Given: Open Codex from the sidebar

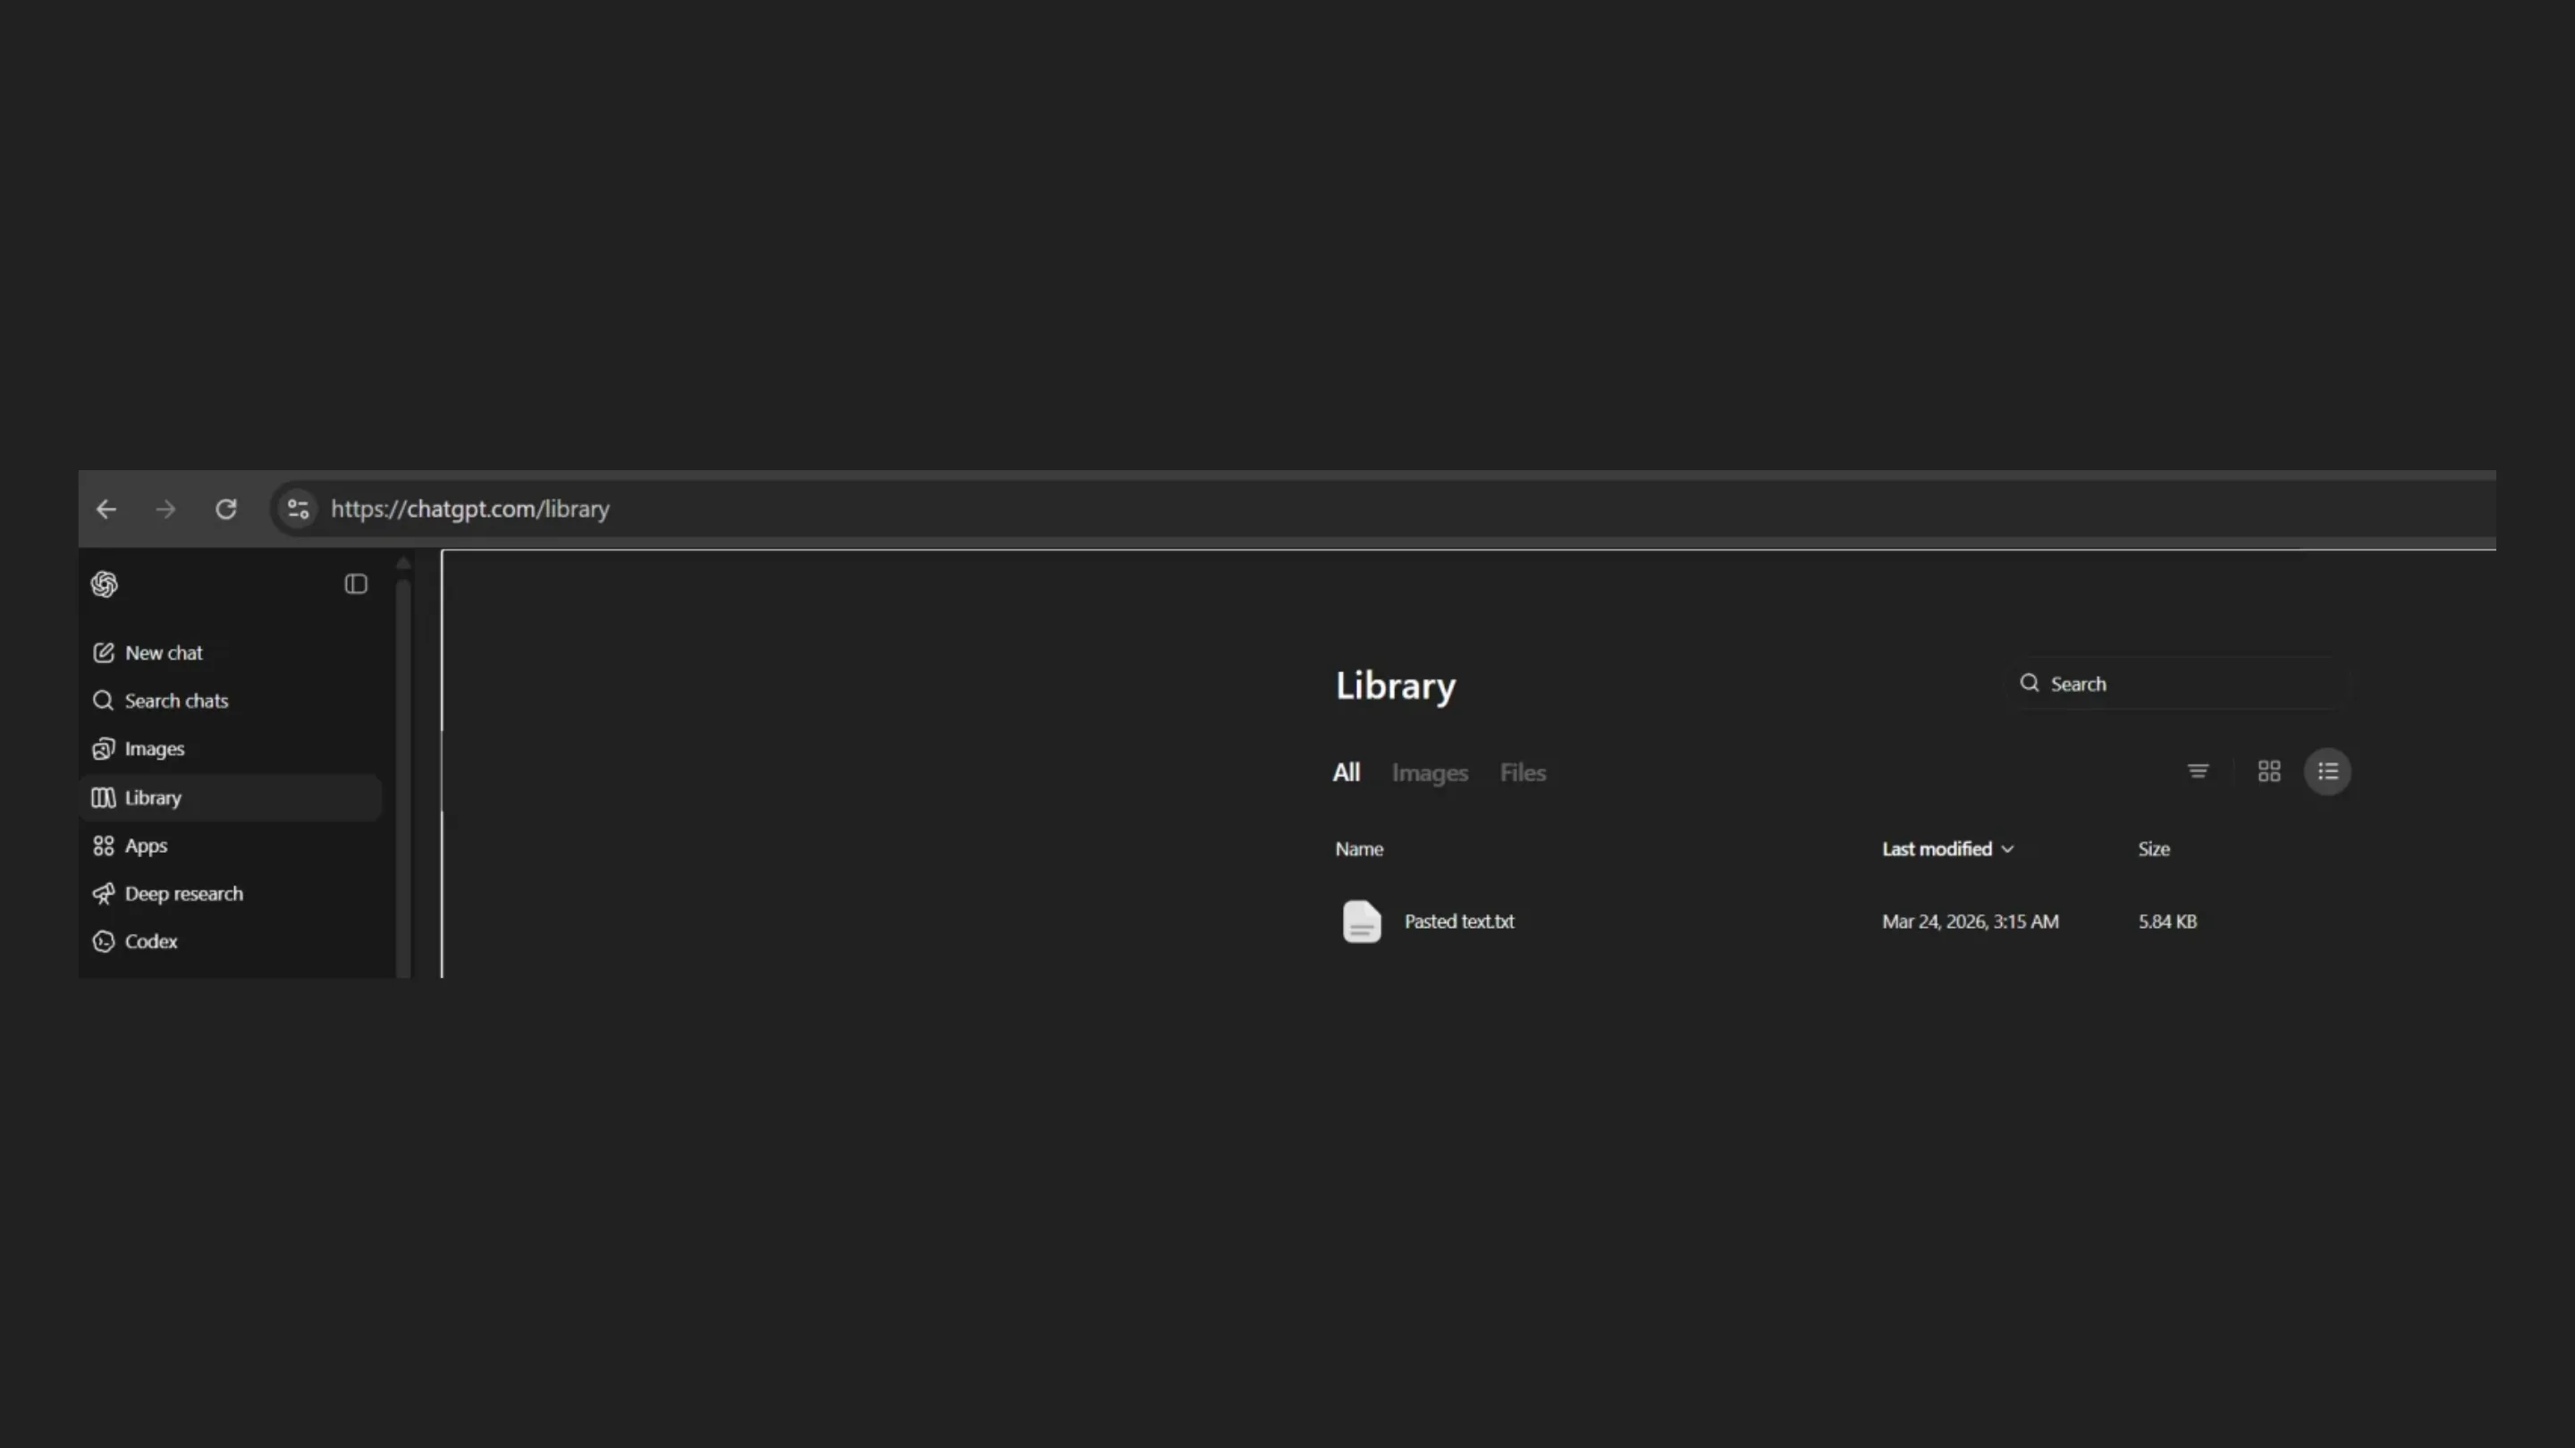Looking at the screenshot, I should point(150,941).
